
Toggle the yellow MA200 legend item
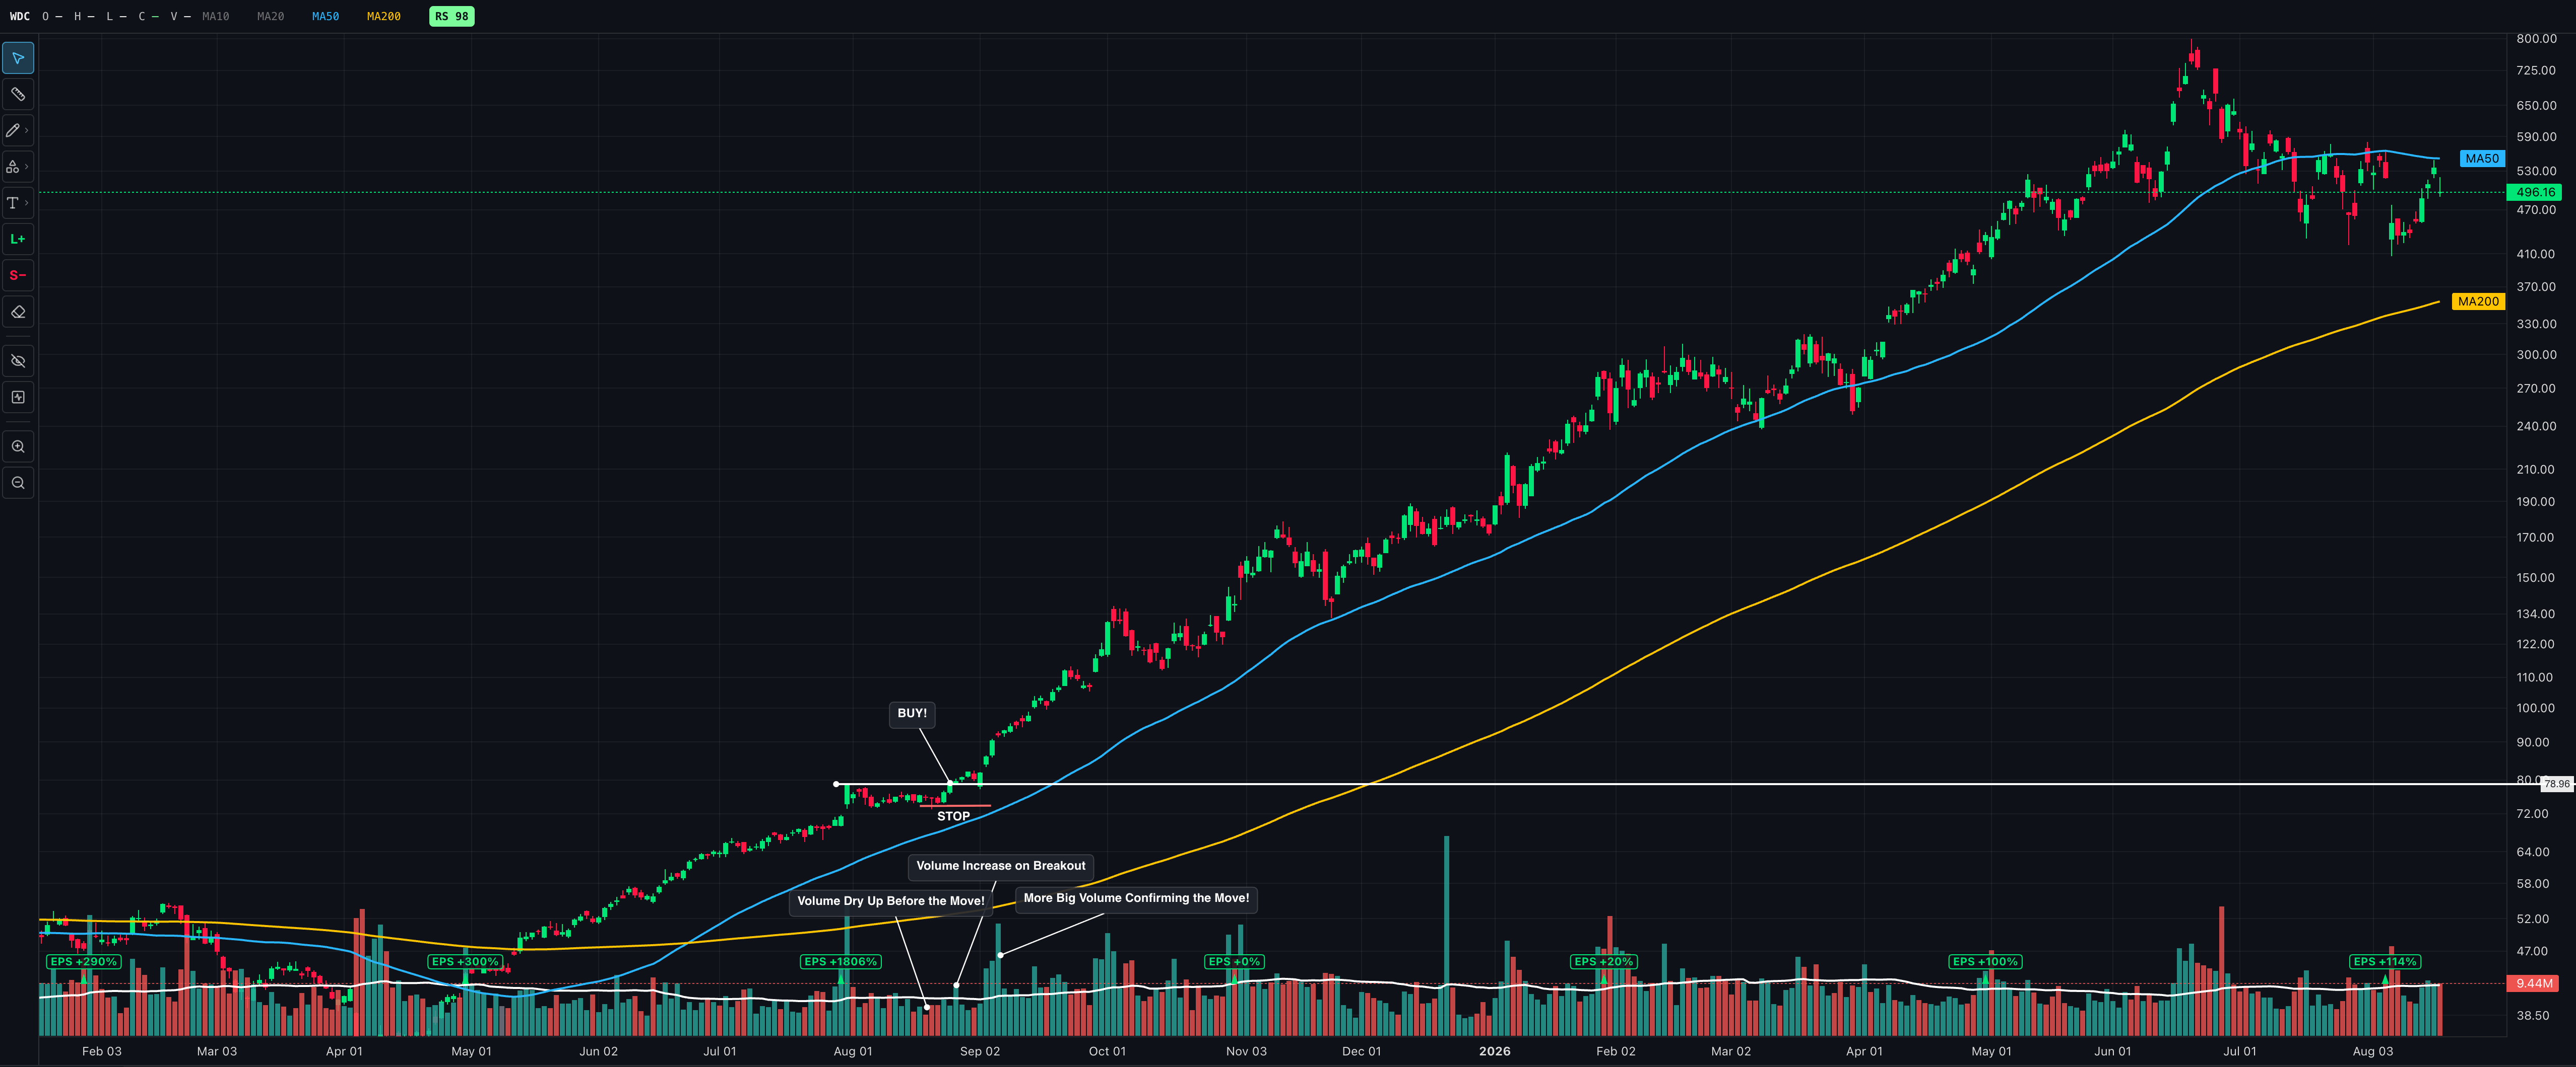coord(383,16)
